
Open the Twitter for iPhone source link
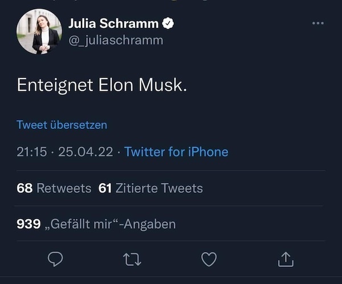coord(176,152)
